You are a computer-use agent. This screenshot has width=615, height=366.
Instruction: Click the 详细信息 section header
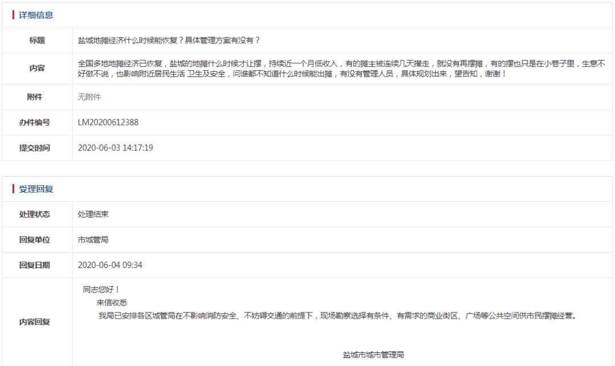click(34, 15)
